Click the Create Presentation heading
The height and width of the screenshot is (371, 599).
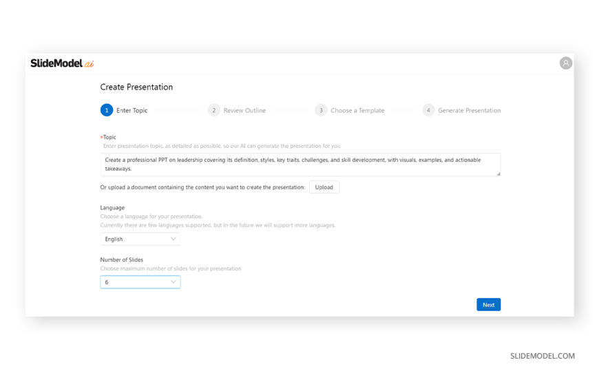click(136, 87)
